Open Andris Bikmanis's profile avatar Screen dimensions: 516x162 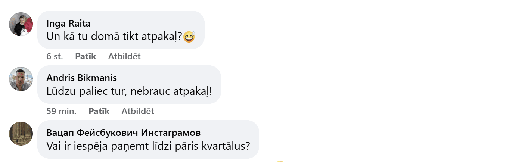pyautogui.click(x=21, y=79)
